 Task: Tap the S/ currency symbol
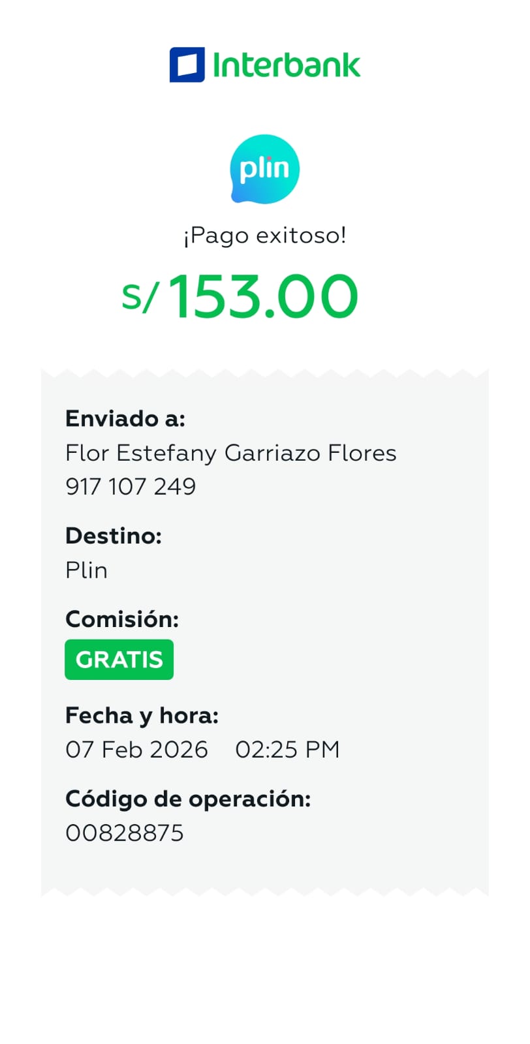point(140,297)
